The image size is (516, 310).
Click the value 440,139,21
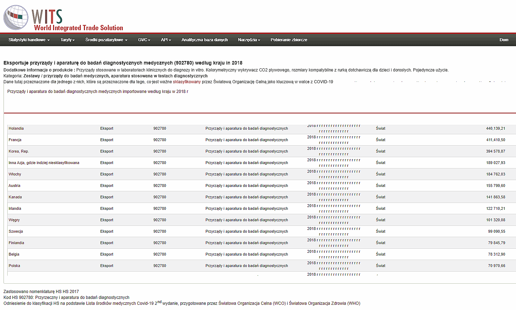496,128
